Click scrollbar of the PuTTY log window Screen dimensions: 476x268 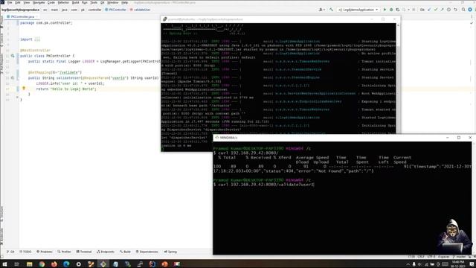pyautogui.click(x=398, y=79)
